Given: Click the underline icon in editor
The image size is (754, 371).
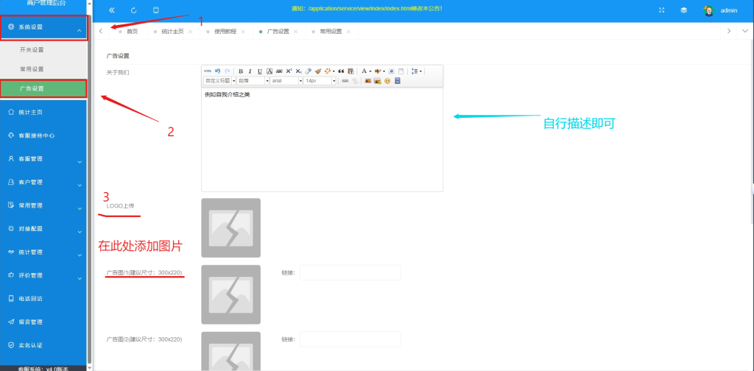Looking at the screenshot, I should [x=260, y=71].
